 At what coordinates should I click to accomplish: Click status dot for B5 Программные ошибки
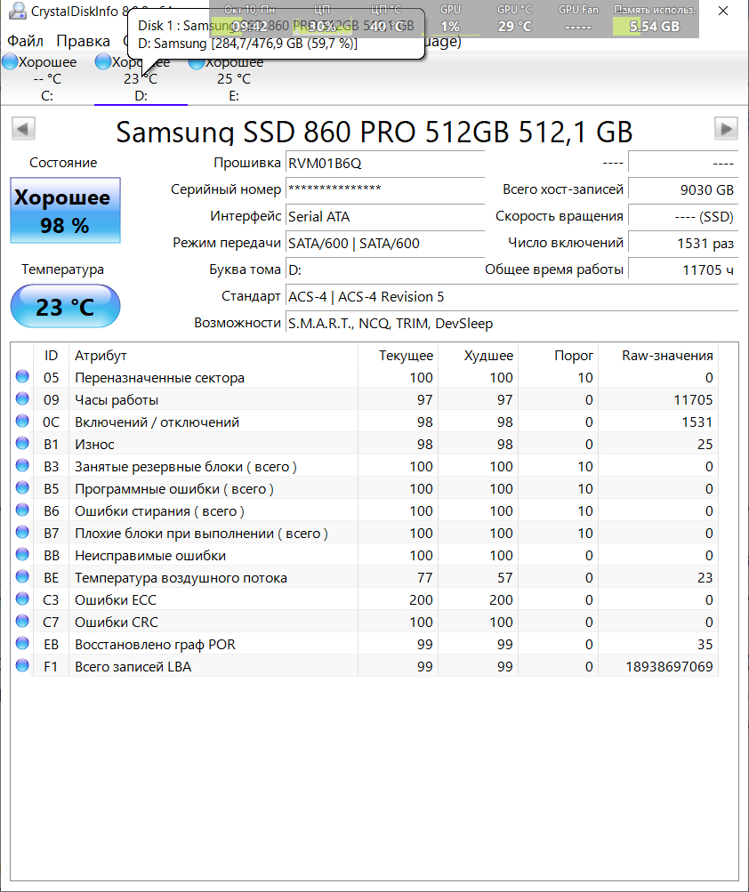[22, 487]
